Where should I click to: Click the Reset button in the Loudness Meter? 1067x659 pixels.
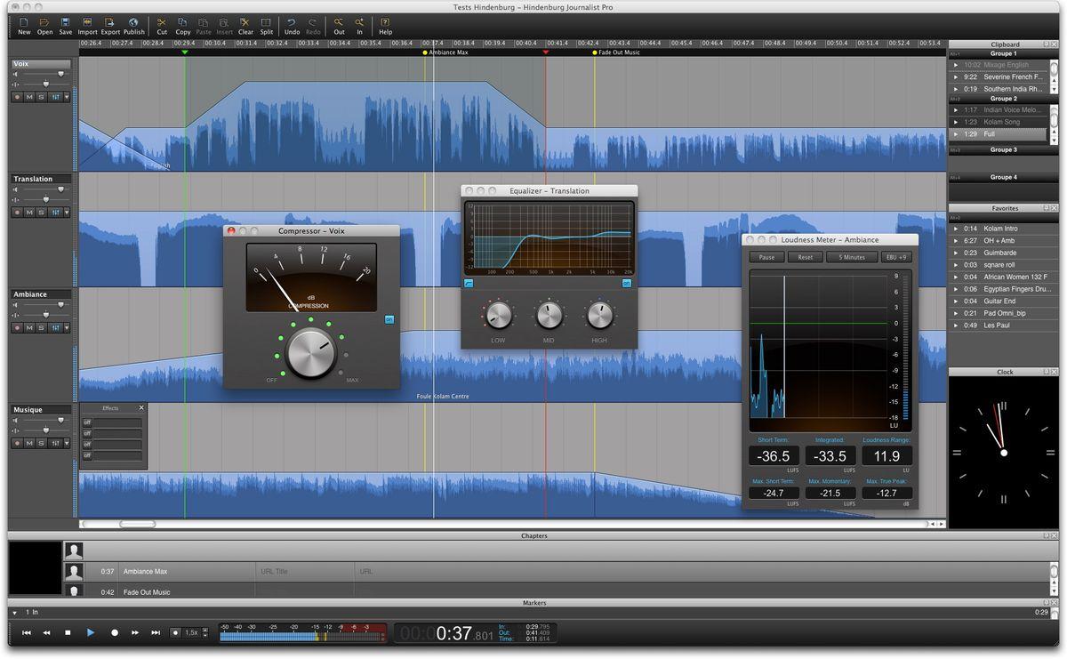coord(805,257)
